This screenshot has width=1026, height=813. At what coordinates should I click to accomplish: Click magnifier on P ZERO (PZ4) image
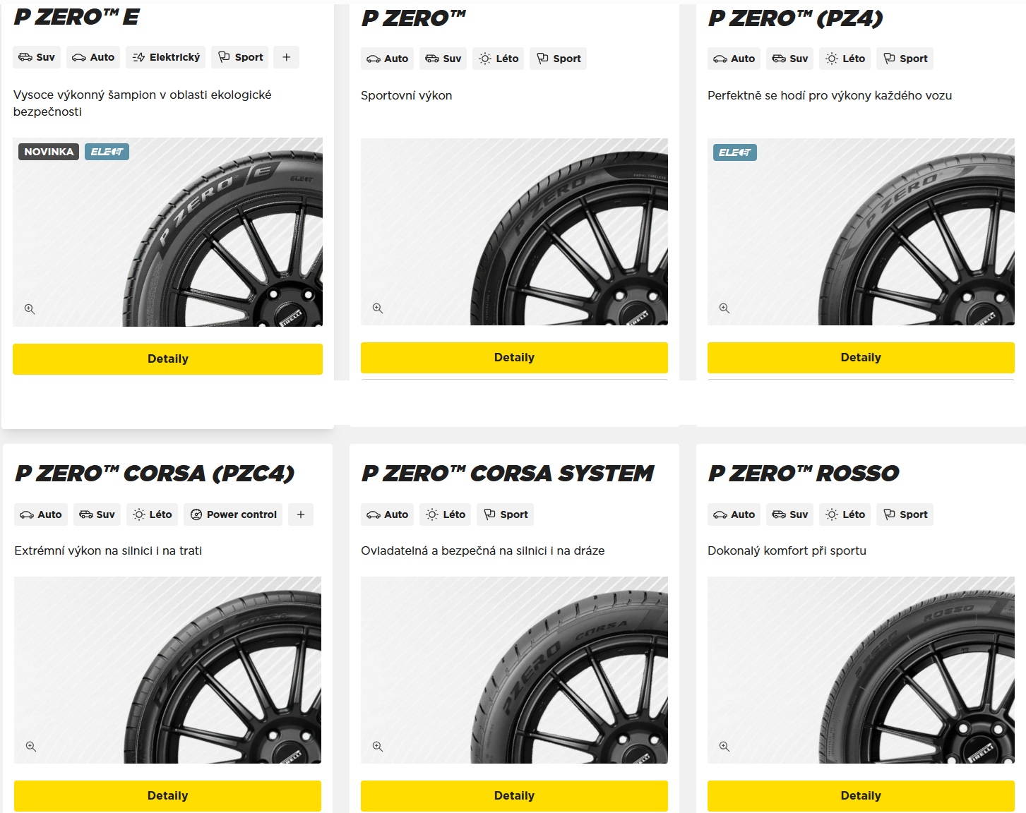coord(724,308)
